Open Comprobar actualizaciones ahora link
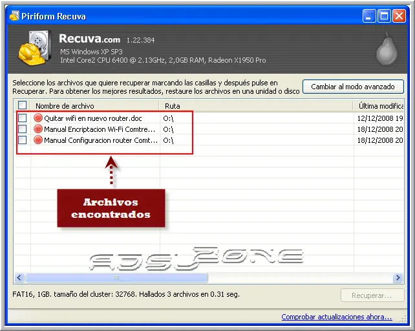Image resolution: width=415 pixels, height=331 pixels. tap(337, 317)
